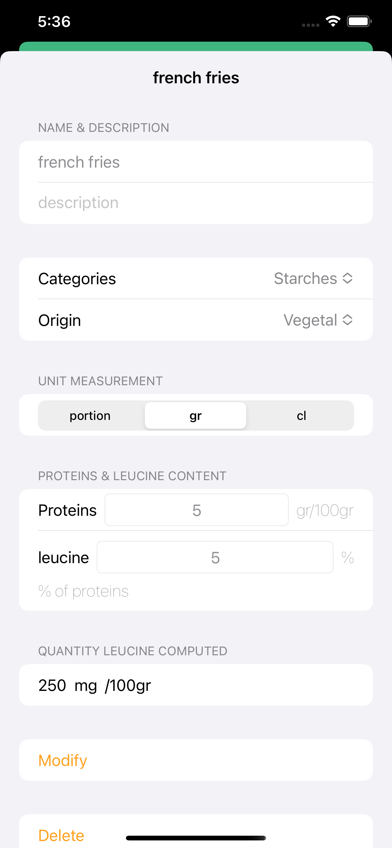Screen dimensions: 392x848
Task: Tap the 250 mg /100gr computed result
Action: click(95, 685)
